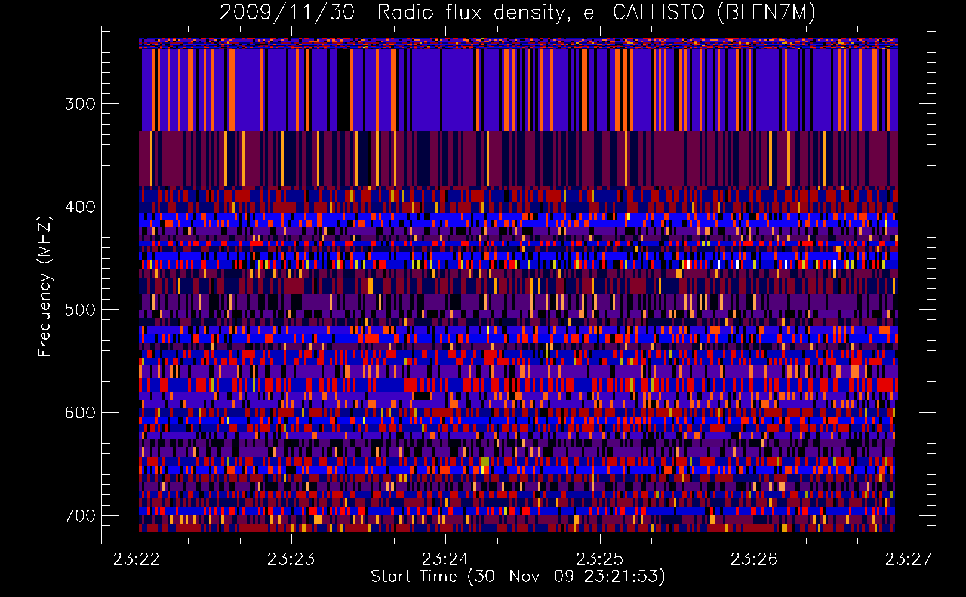Click the 23:25 time tick label

599,559
